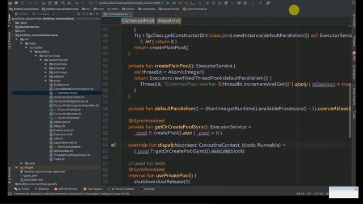Collapse the main folder in tree
This screenshot has width=363, height=204.
point(22,44)
